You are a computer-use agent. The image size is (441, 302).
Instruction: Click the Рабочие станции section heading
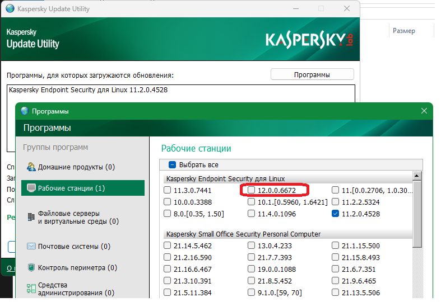(x=196, y=148)
